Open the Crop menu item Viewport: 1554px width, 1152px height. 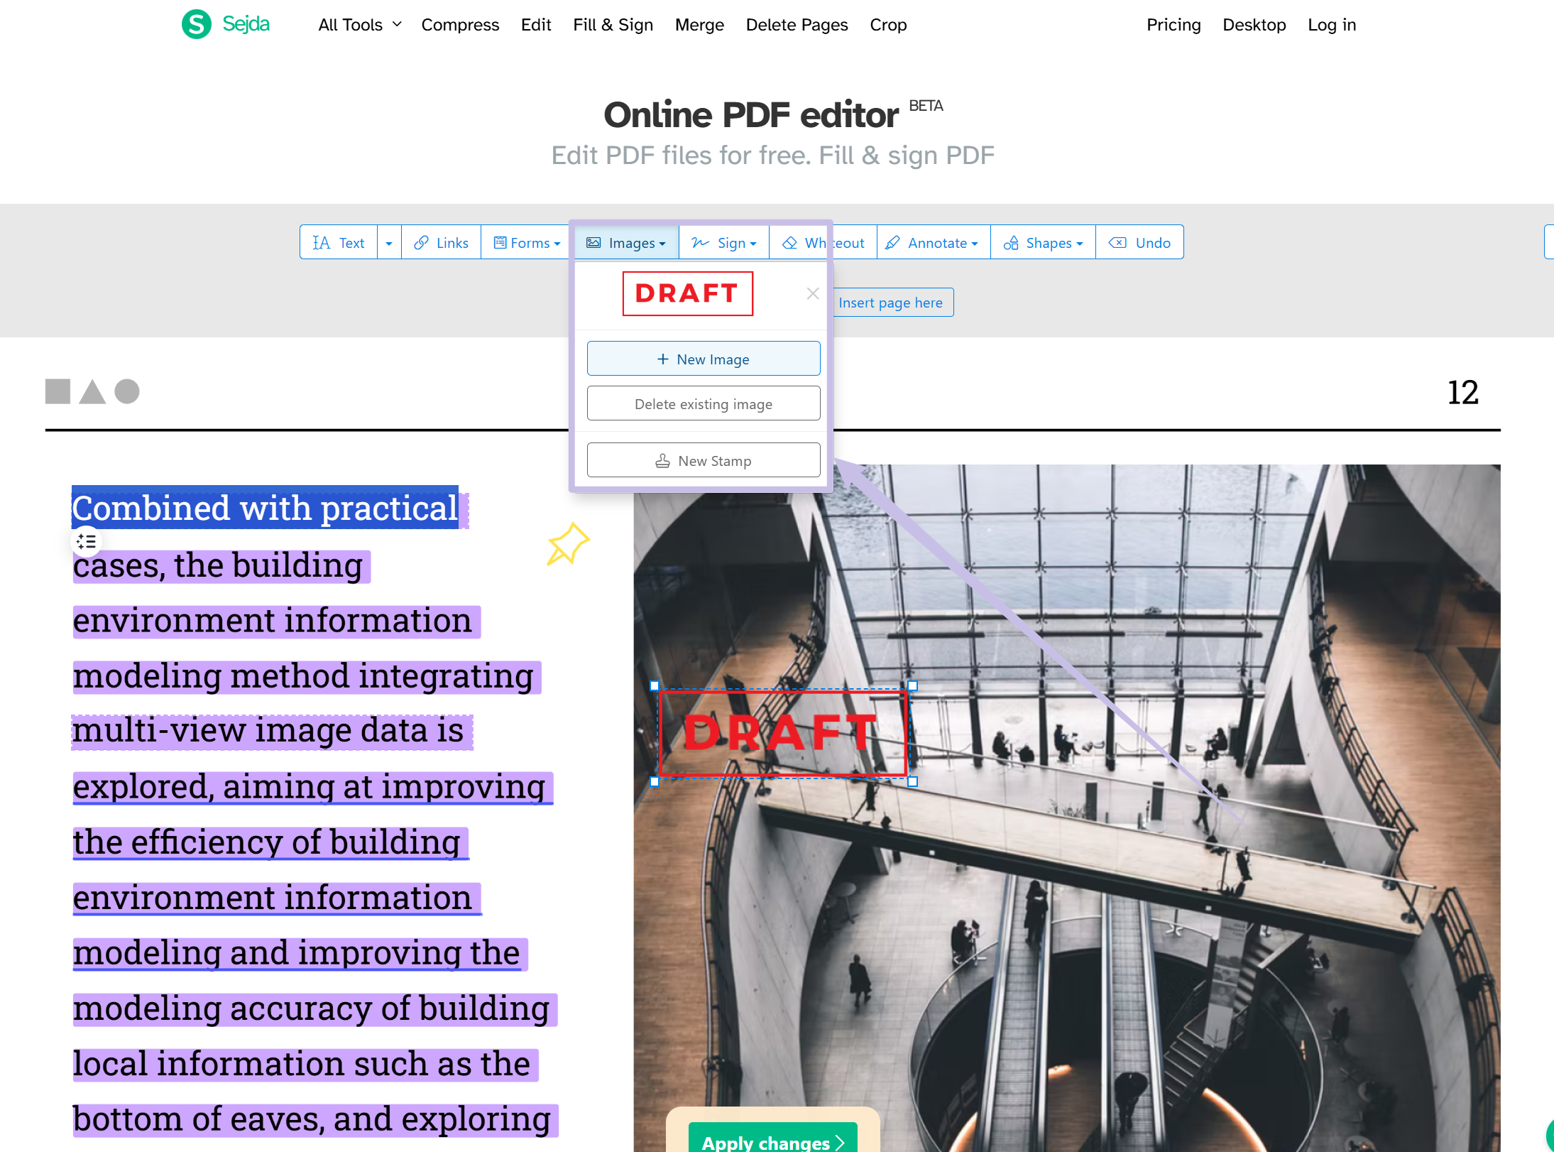click(x=888, y=24)
